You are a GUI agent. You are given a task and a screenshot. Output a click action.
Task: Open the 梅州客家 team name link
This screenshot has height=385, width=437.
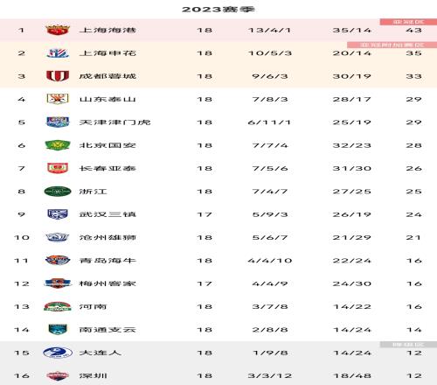tap(108, 283)
